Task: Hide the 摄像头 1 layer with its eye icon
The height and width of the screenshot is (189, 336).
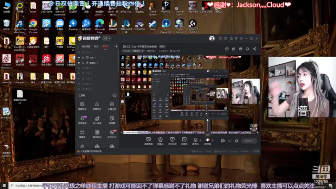Action: pyautogui.click(x=79, y=63)
